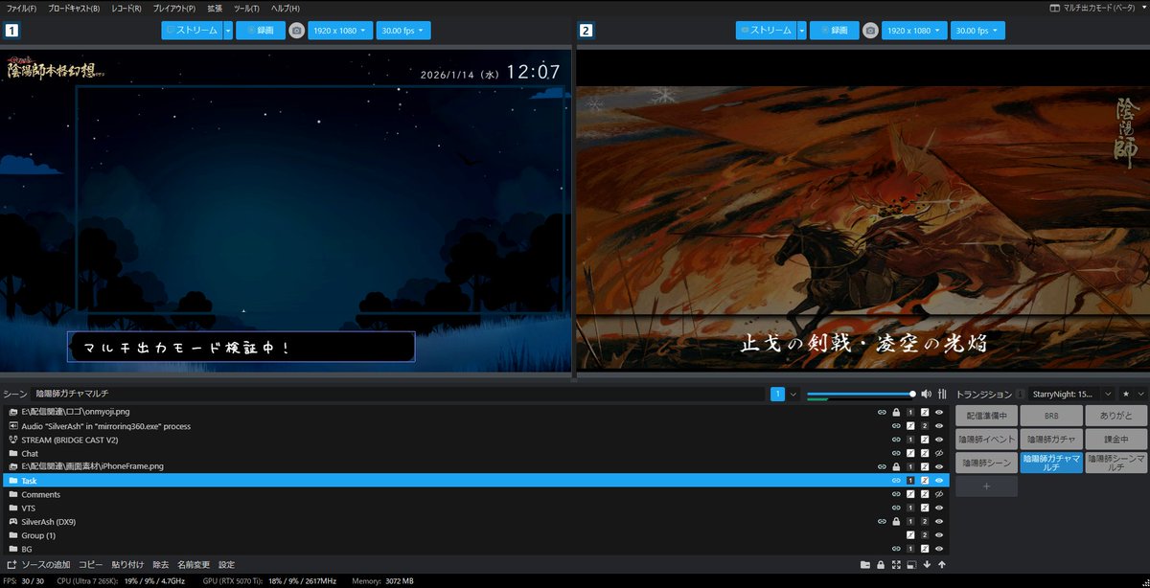Screen dimensions: 1150x588
Task: Hide the onmyoji.png source with eye icon
Action: tap(940, 412)
